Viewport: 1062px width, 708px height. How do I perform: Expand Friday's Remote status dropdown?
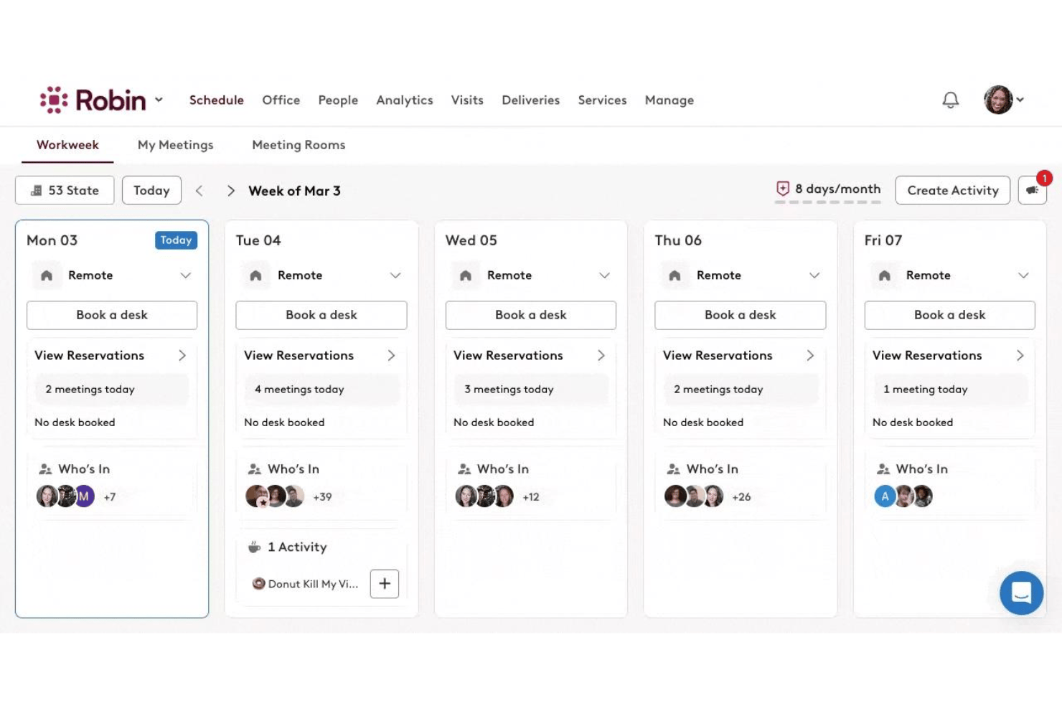[1024, 275]
